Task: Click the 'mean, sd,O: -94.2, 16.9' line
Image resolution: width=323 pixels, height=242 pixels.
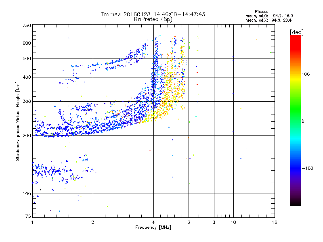Action: (x=269, y=16)
